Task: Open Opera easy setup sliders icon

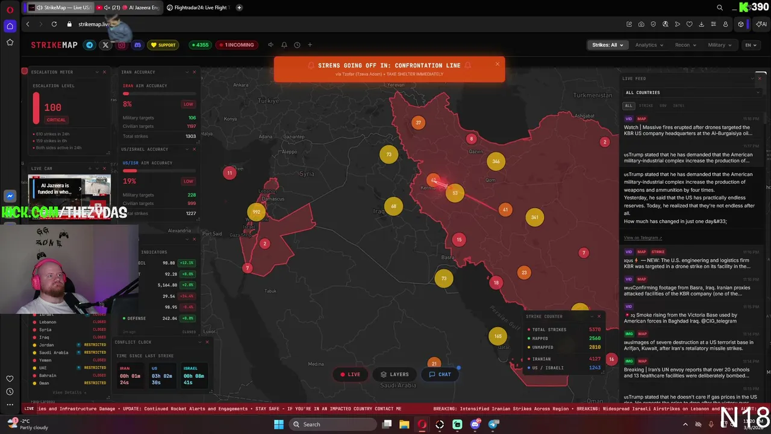Action: pyautogui.click(x=713, y=24)
